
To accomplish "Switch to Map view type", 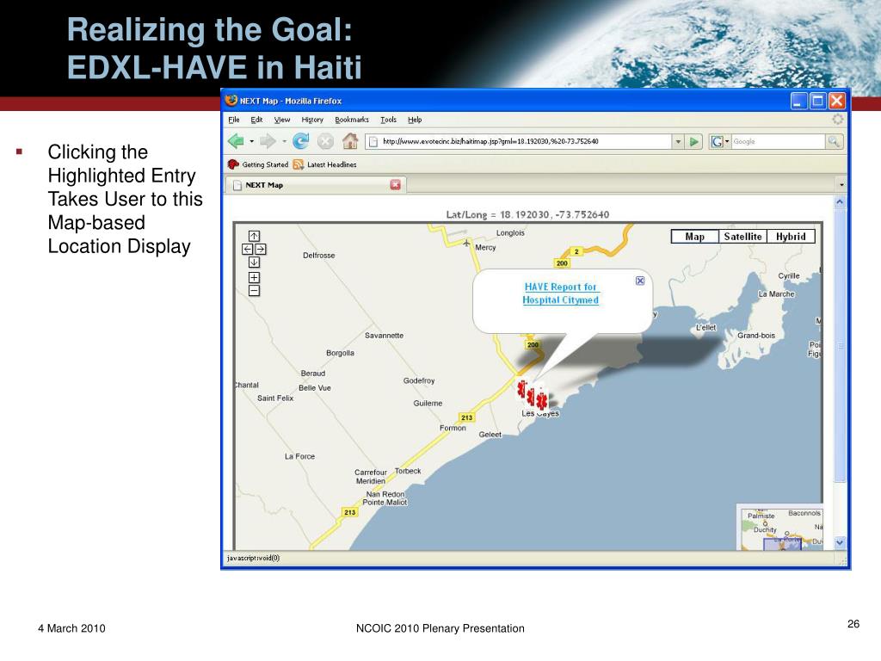I will click(x=695, y=237).
